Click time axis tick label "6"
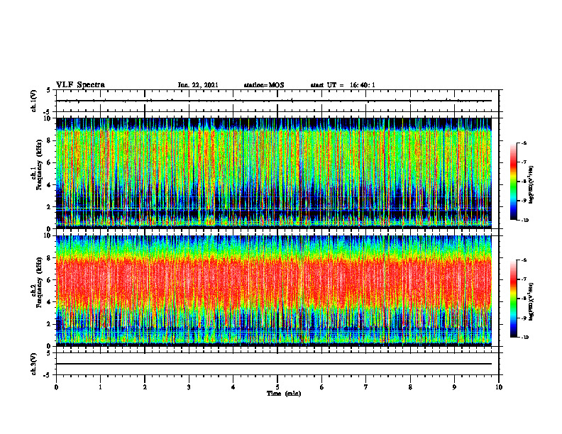 coord(322,387)
